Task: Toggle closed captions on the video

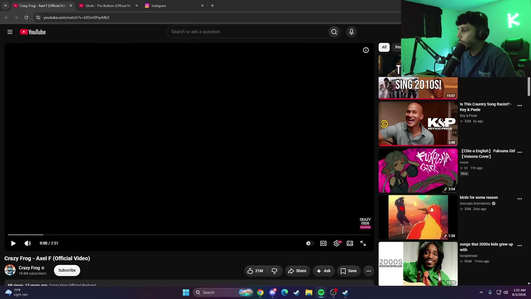Action: [323, 243]
